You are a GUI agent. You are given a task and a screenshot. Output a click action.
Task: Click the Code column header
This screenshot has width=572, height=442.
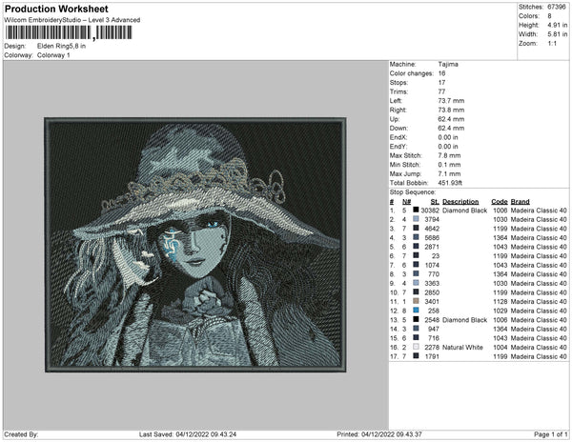click(499, 202)
